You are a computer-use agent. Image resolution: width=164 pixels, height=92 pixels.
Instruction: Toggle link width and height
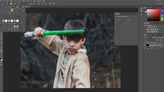click(x=124, y=20)
